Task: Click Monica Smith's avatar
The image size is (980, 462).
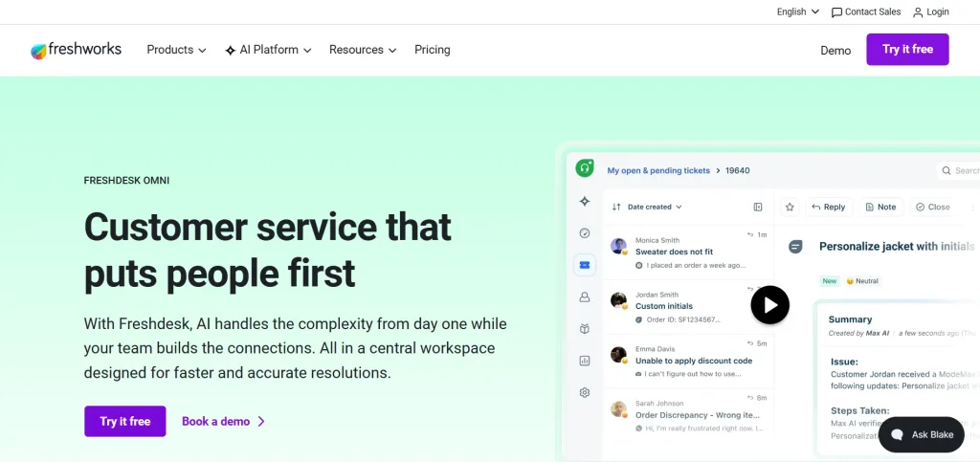Action: (x=618, y=246)
